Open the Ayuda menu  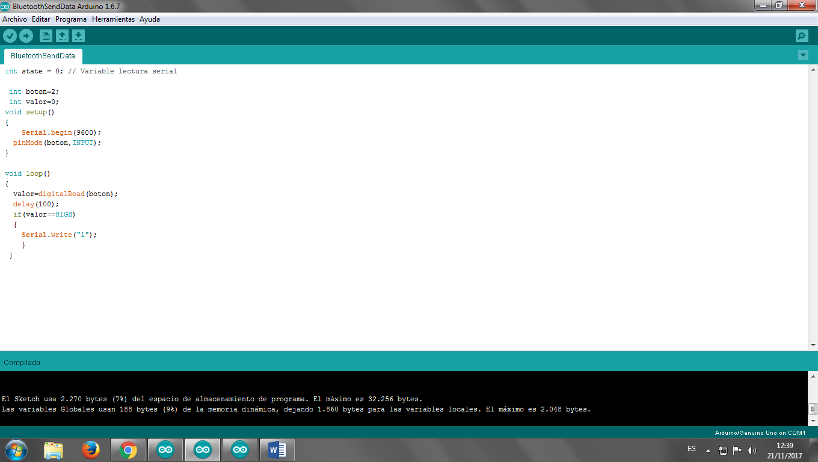[x=150, y=19]
